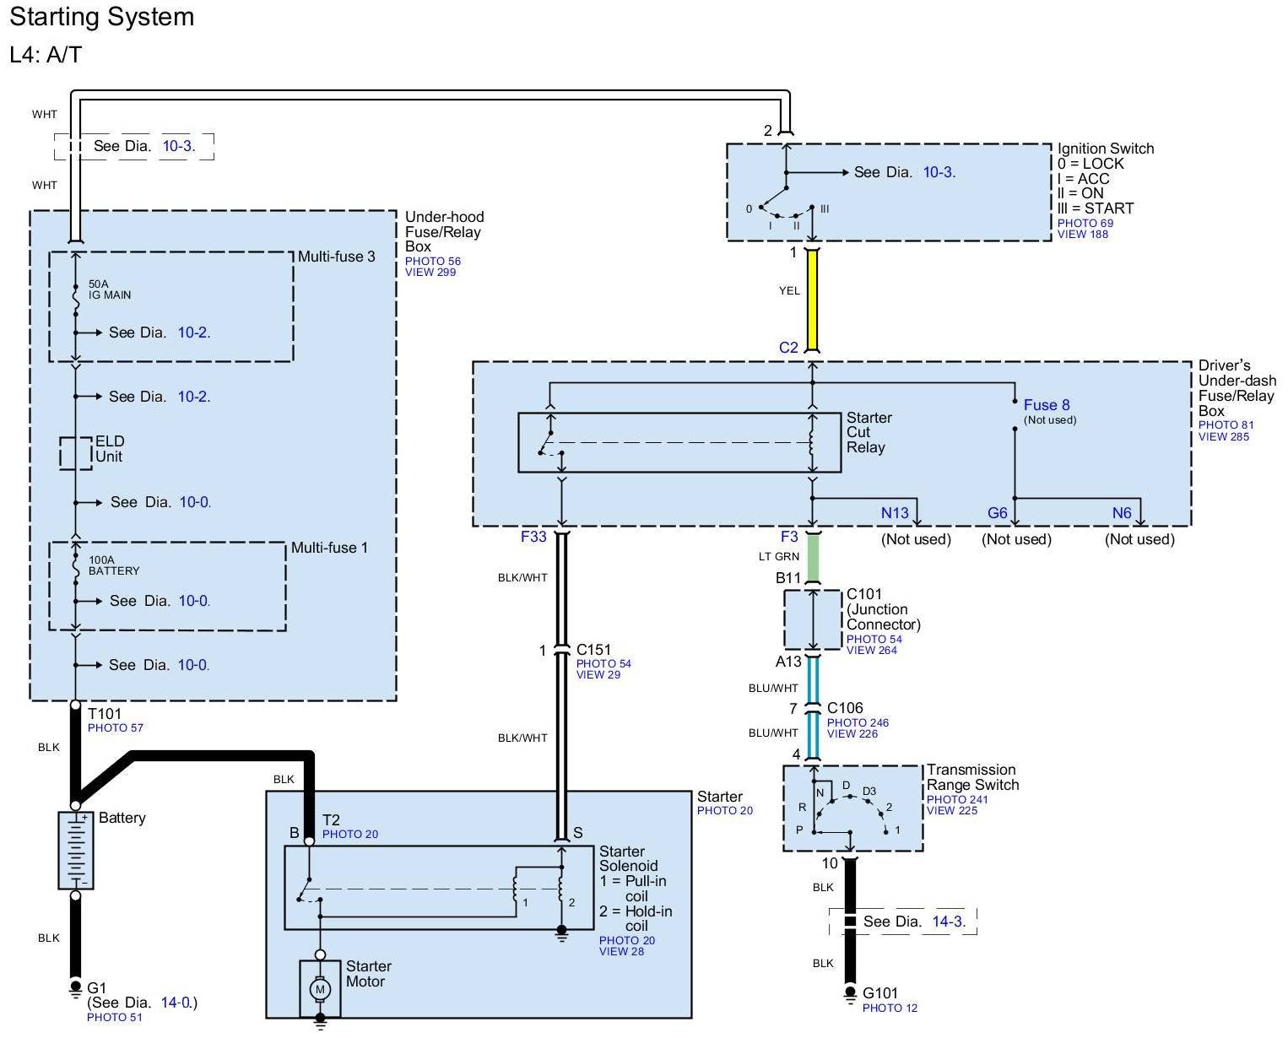1288x1038 pixels.
Task: Click the Fuse 8 link
Action: [x=1046, y=405]
